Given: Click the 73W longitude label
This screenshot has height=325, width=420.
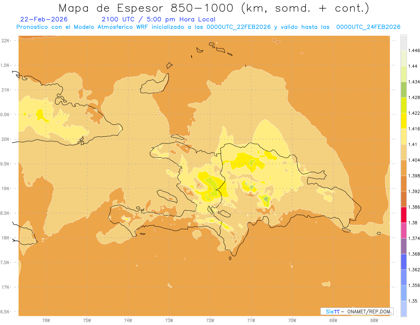Looking at the screenshot, I should [x=169, y=320].
